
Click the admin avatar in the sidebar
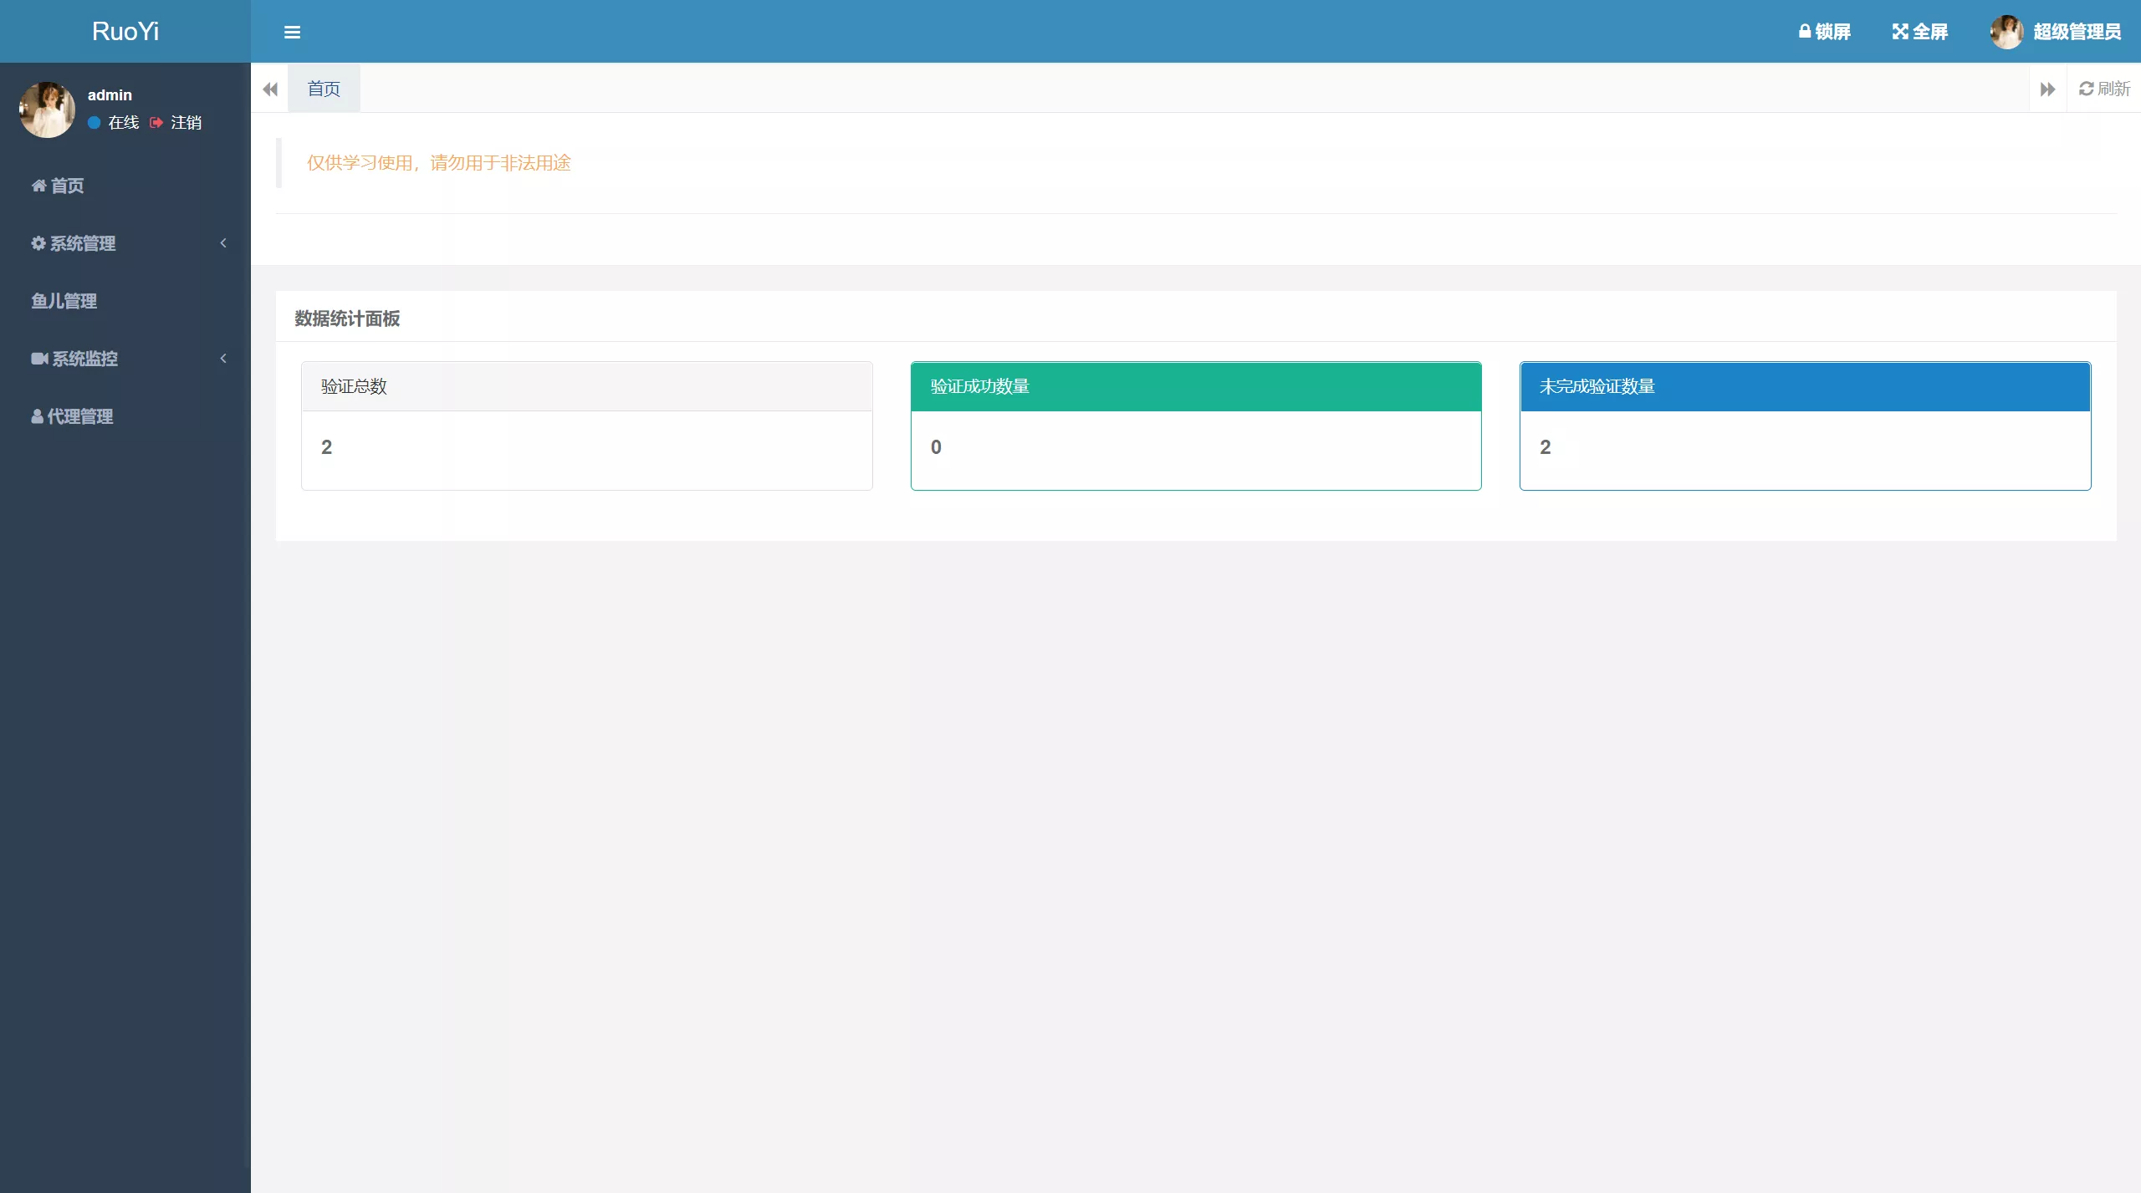pos(47,109)
